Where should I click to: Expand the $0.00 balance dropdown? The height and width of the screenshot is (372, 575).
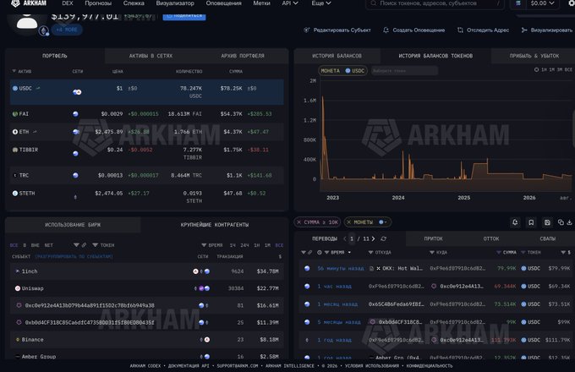(542, 3)
